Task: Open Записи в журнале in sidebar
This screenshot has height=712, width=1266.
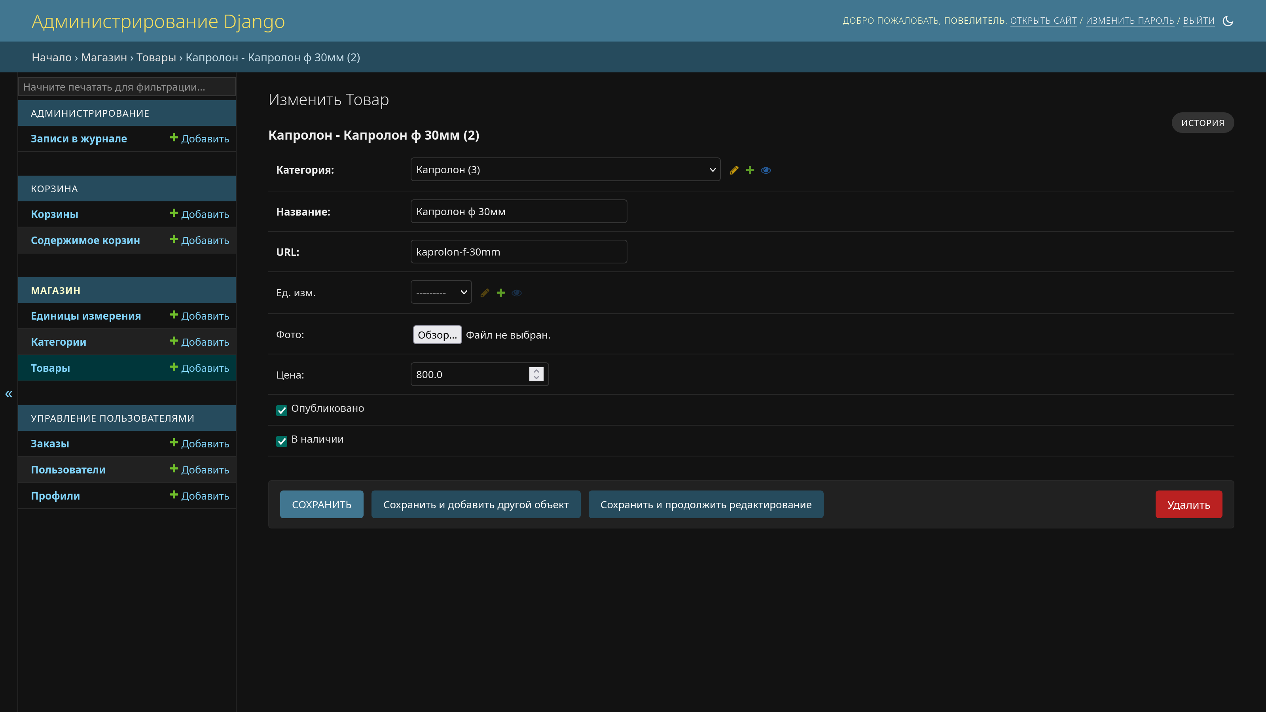Action: click(x=79, y=138)
